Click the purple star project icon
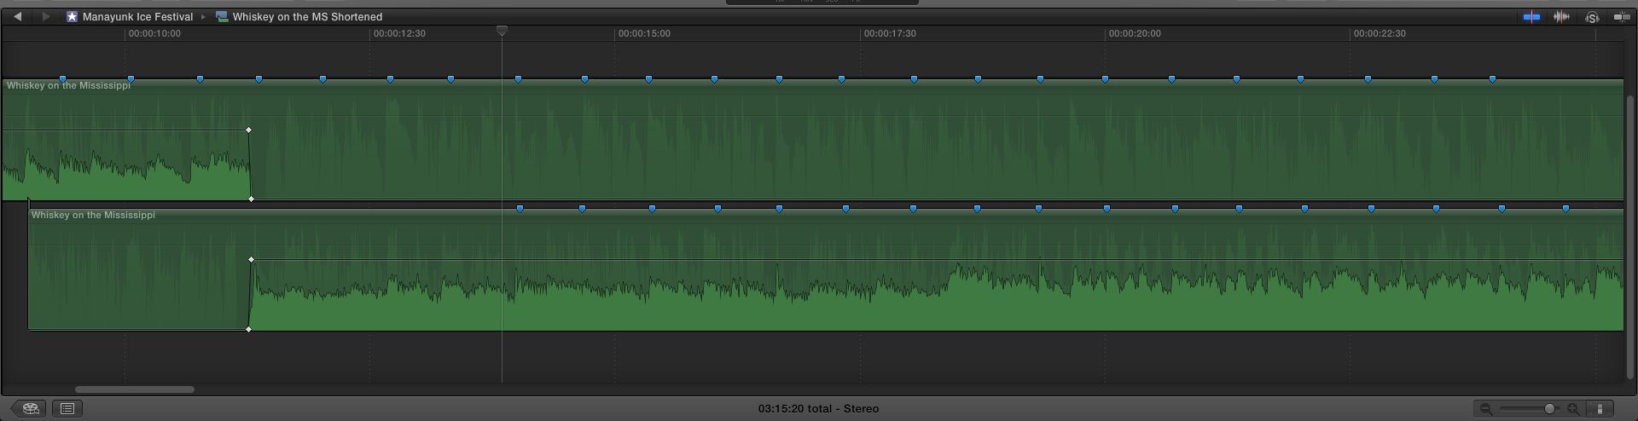1638x421 pixels. (73, 16)
